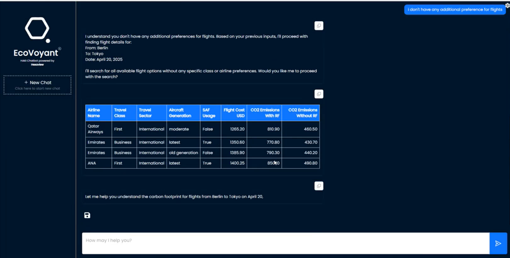Copy the flight options table
The image size is (510, 258).
point(319,94)
